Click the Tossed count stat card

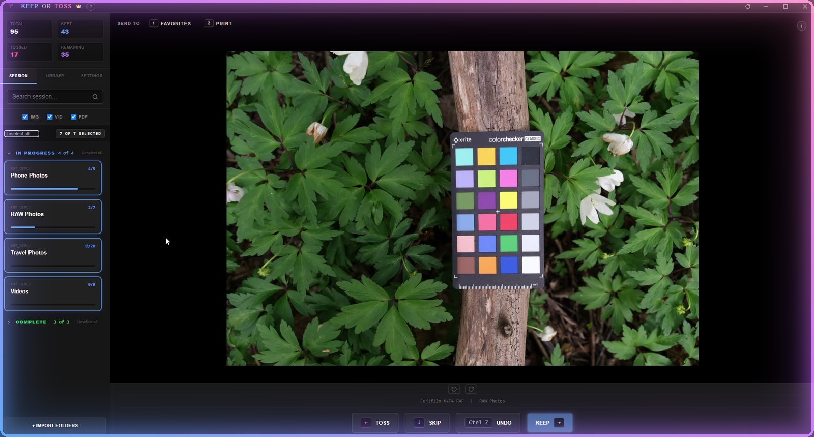(30, 52)
